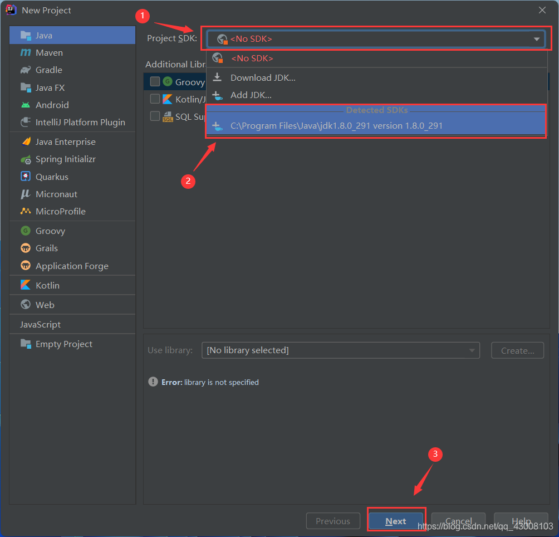559x537 pixels.
Task: Click the MicroProfile icon
Action: (26, 211)
